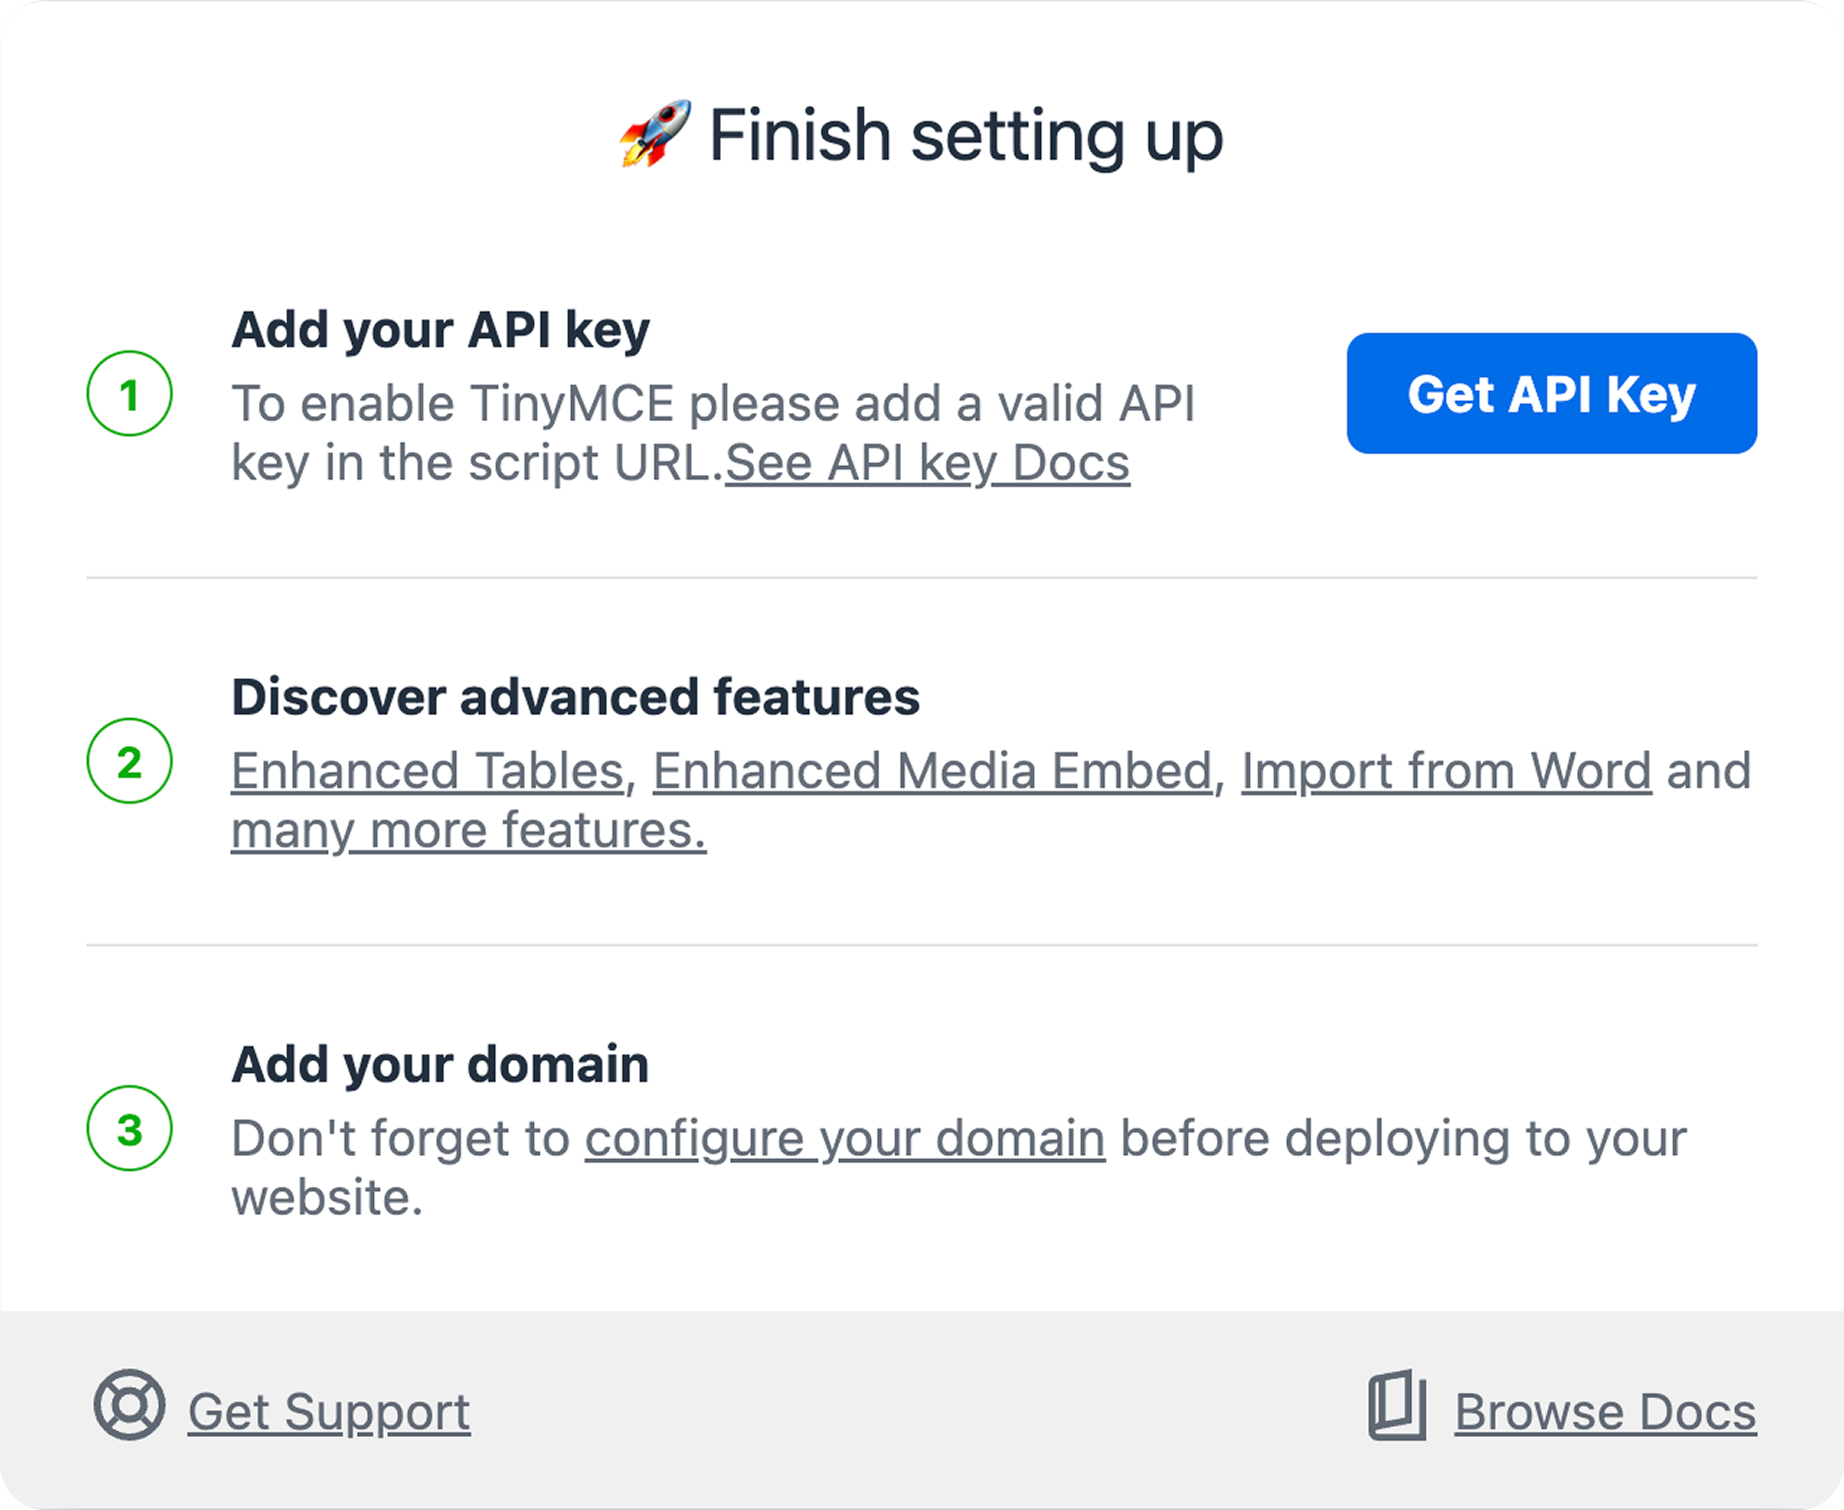
Task: Click the many more features link
Action: (x=468, y=828)
